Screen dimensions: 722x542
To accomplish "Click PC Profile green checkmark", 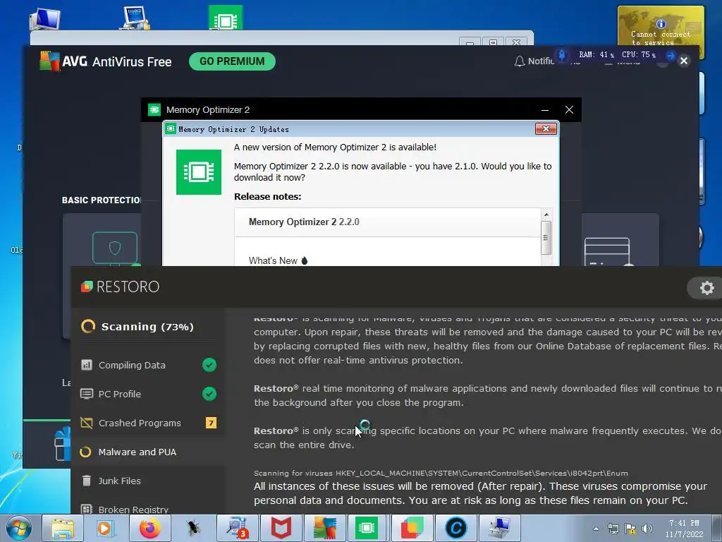I will (x=209, y=394).
